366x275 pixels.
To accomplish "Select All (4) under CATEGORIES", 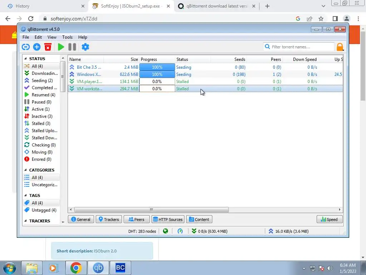I will (x=41, y=178).
